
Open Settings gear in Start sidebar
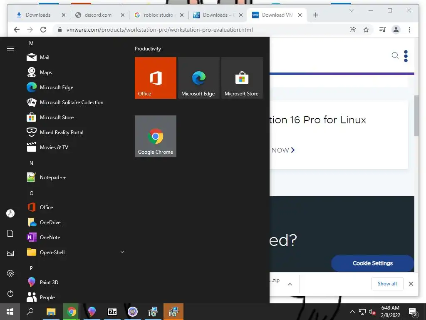click(10, 273)
